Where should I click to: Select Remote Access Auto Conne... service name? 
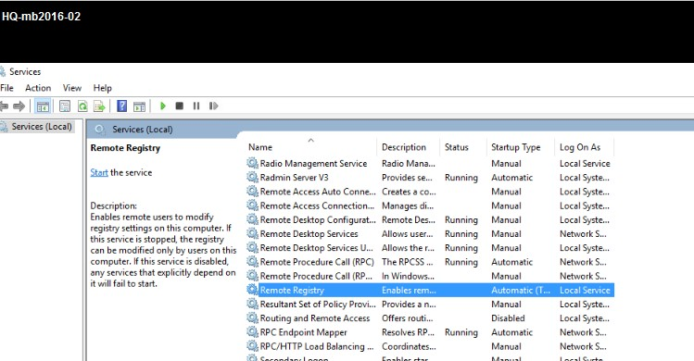click(318, 192)
